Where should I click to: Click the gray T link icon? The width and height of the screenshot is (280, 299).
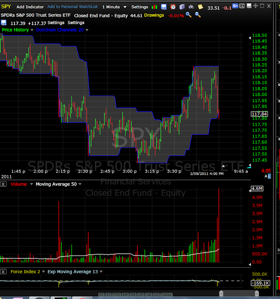242,6
